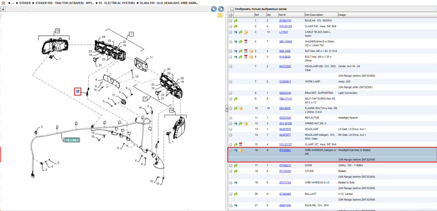Screen dimensions: 437x211
Task: Click blue back arrow in BOLT Hex row
Action: coord(236,57)
